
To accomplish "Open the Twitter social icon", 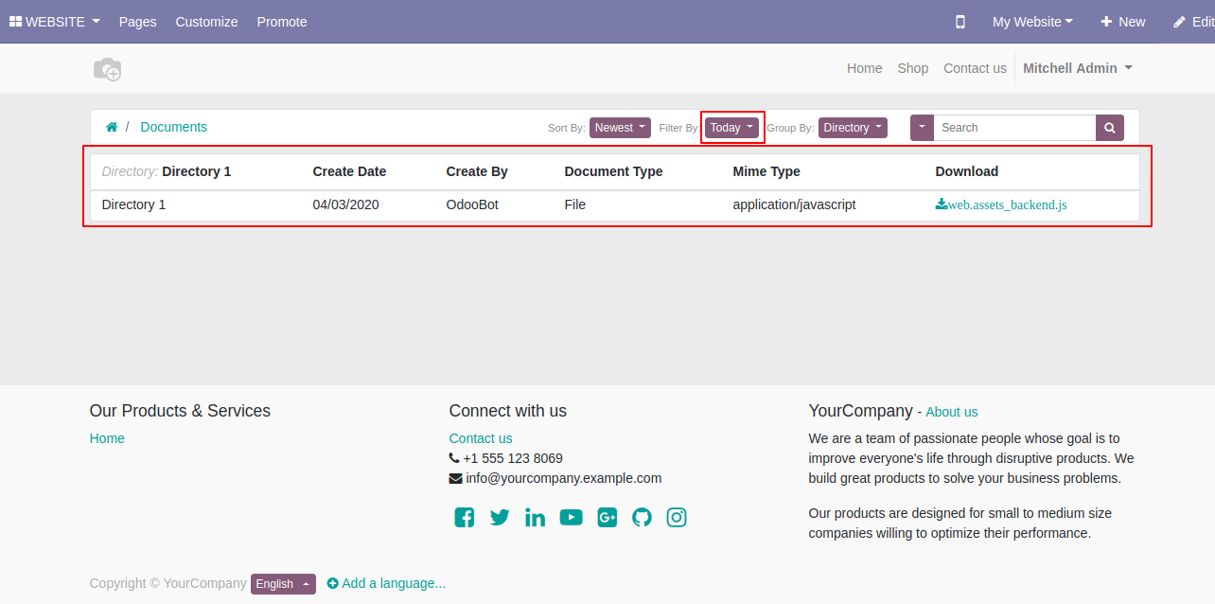I will (x=500, y=517).
